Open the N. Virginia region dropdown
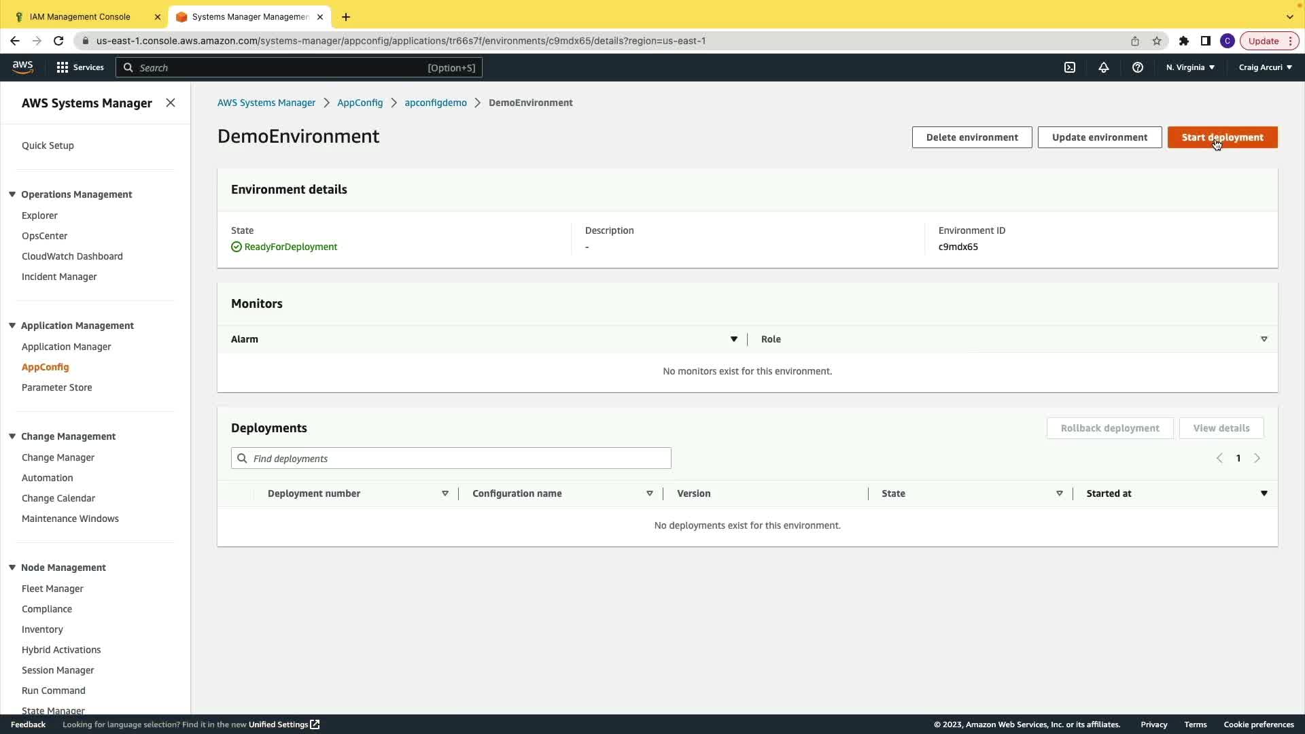The width and height of the screenshot is (1305, 734). coord(1190,67)
